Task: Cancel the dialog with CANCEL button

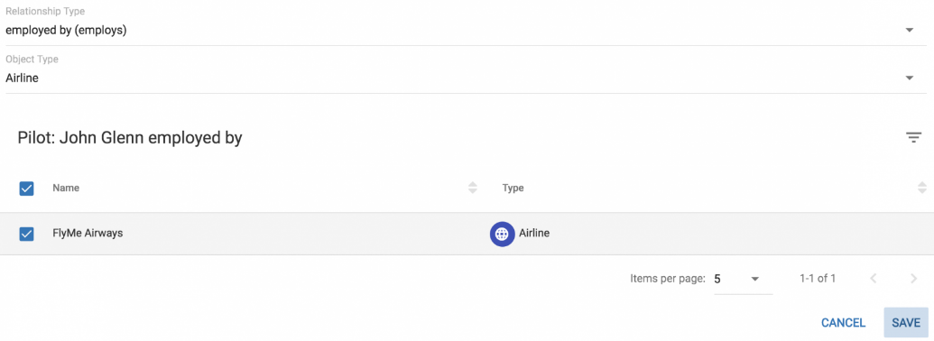Action: (843, 323)
